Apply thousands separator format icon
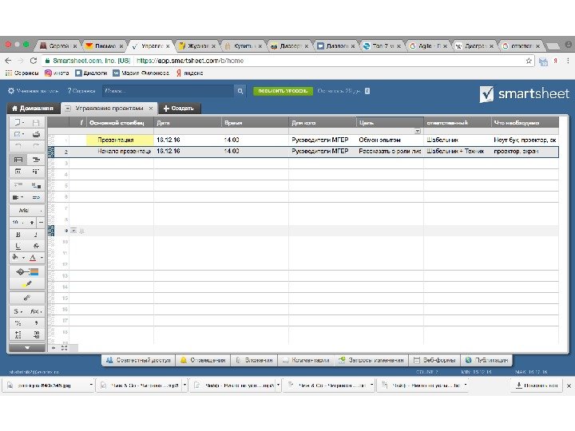 coord(36,323)
